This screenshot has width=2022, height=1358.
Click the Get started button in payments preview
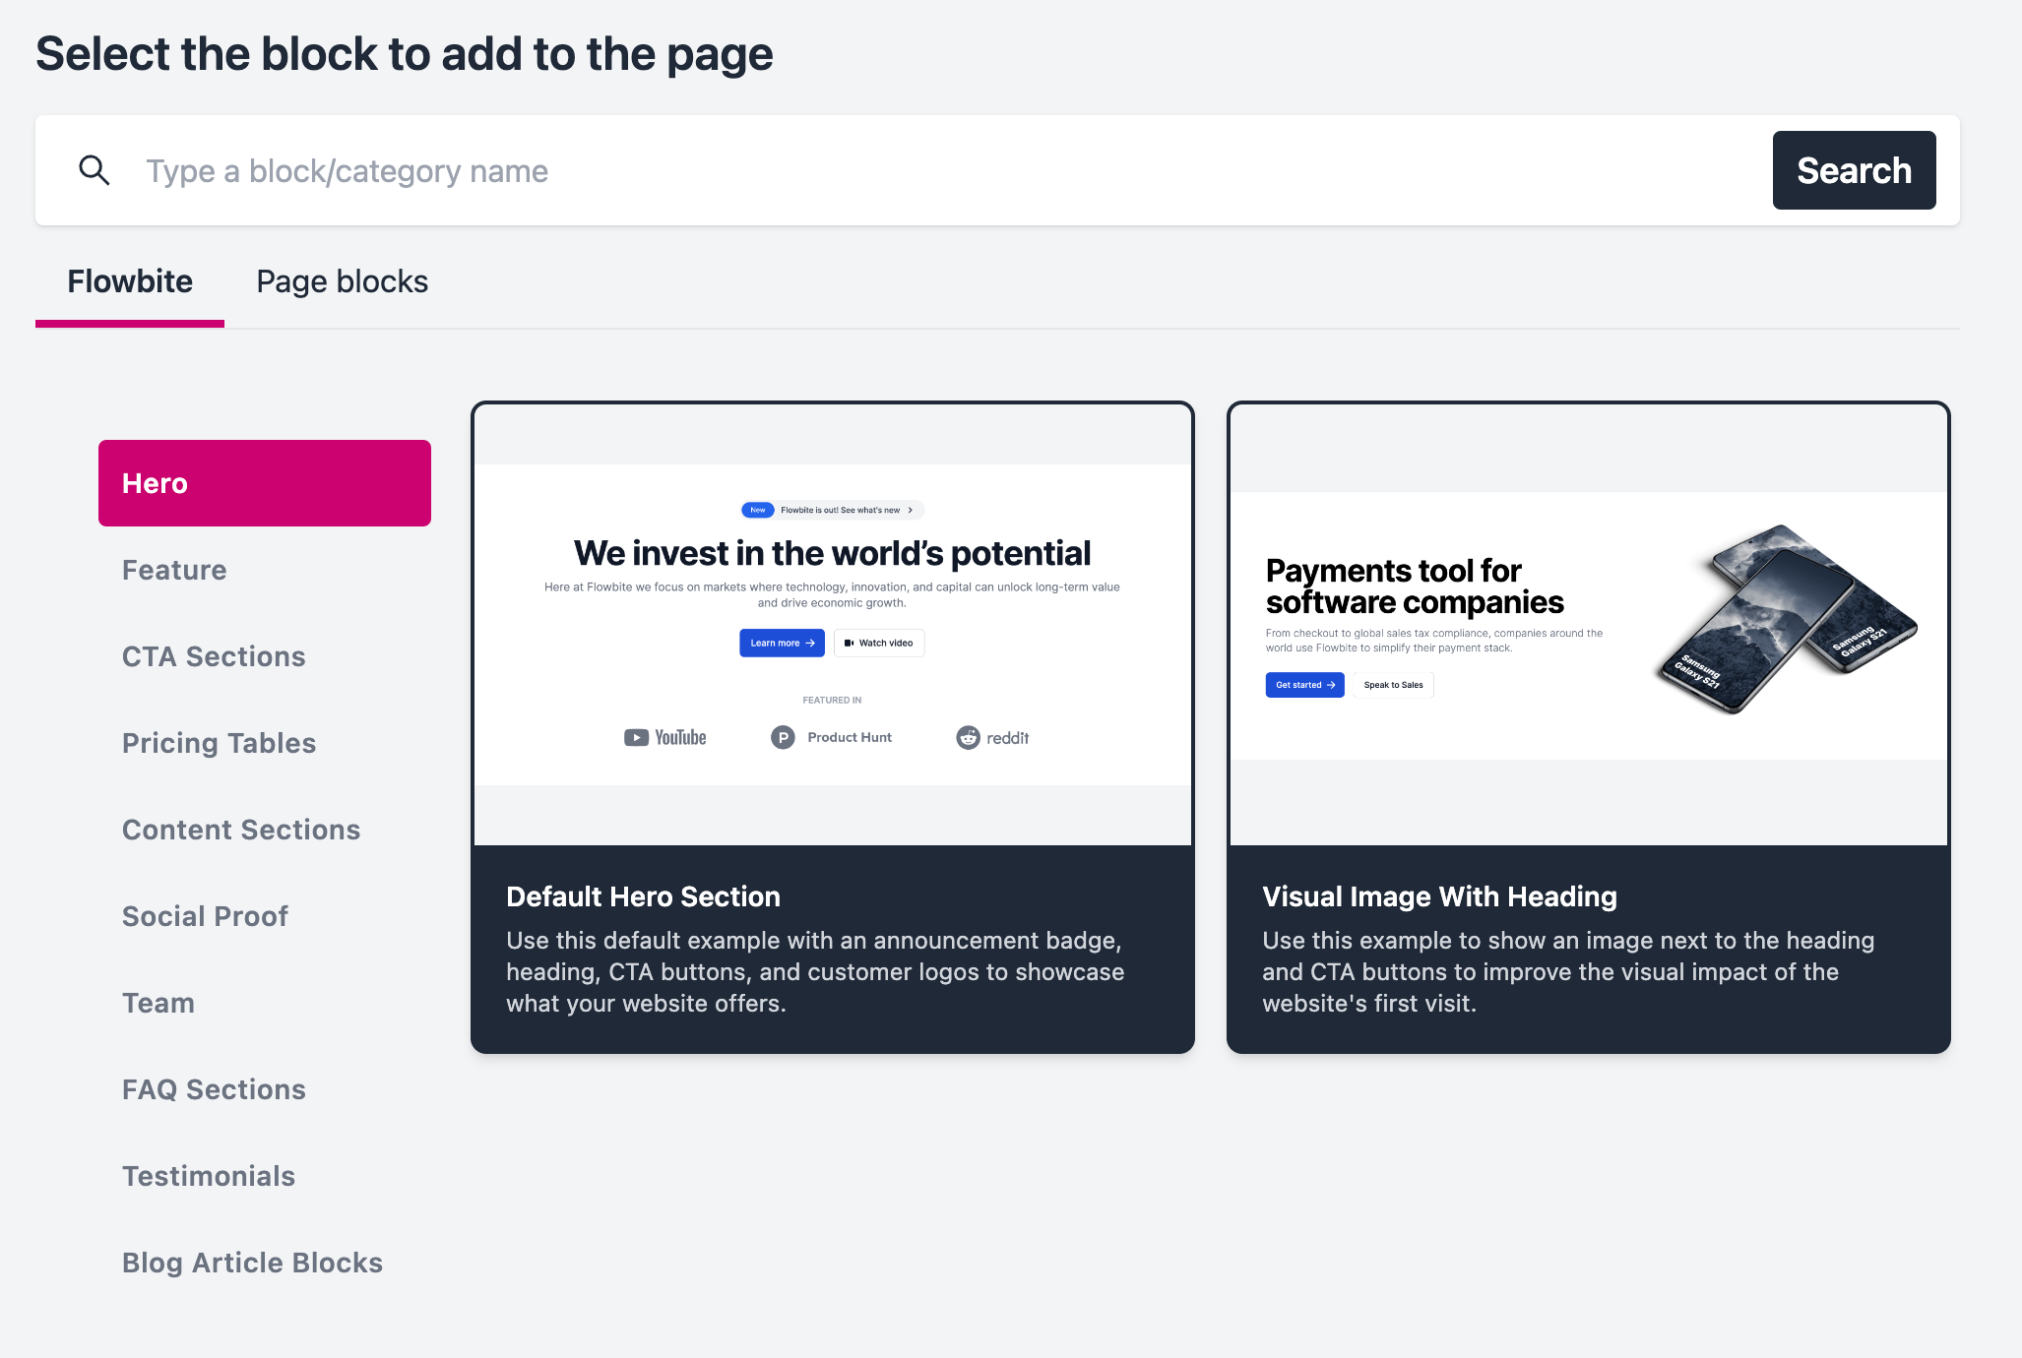pos(1304,685)
